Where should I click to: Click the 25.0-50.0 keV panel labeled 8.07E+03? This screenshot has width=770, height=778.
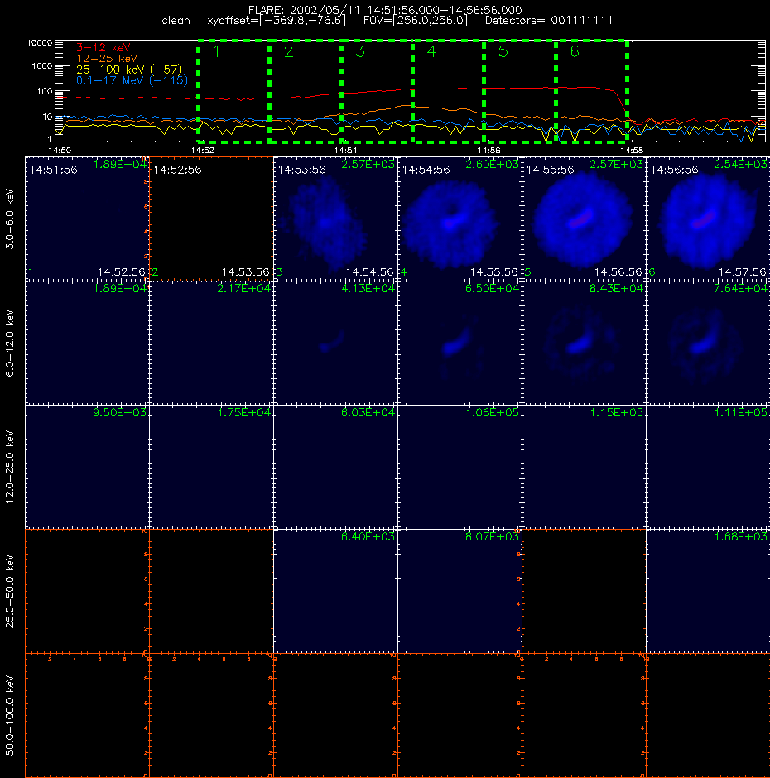(460, 591)
